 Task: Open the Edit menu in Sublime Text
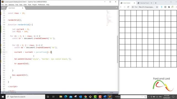[6, 5]
